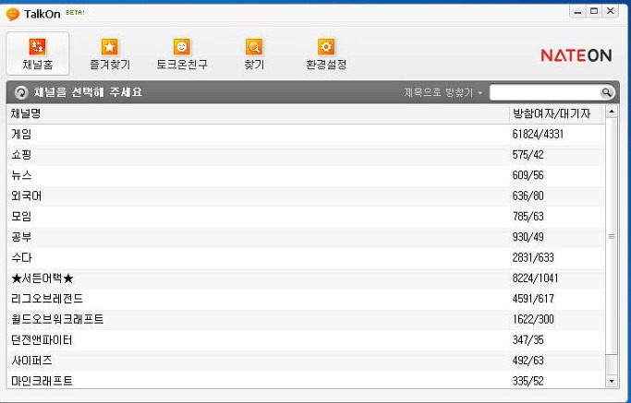Click the vertical scrollbar thumb
The height and width of the screenshot is (403, 631).
tap(612, 236)
